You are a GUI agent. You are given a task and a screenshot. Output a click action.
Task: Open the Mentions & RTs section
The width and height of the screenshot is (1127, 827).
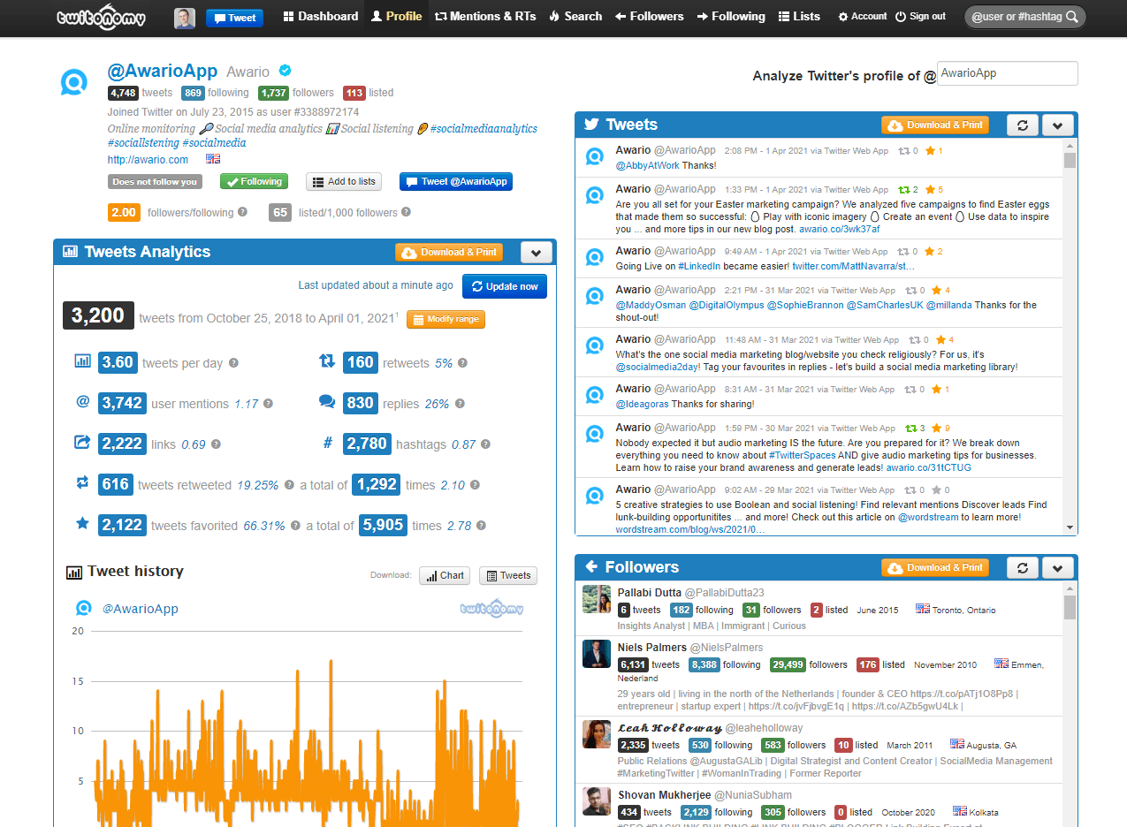[x=485, y=15]
